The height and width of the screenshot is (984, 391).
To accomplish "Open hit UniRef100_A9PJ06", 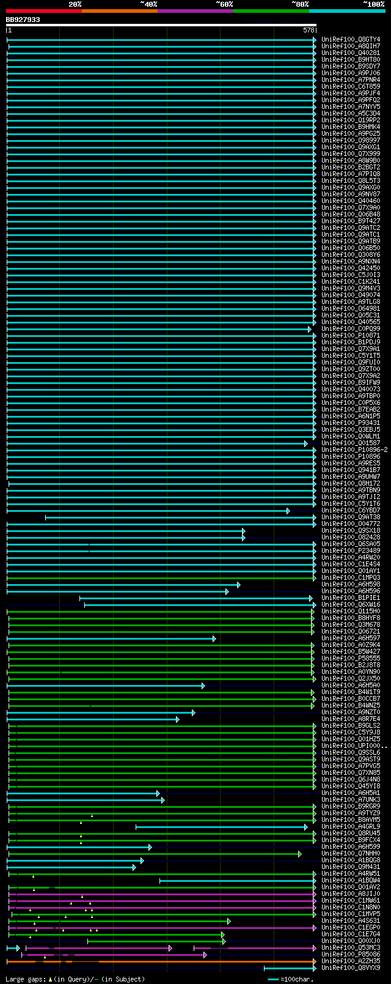I will (x=351, y=73).
